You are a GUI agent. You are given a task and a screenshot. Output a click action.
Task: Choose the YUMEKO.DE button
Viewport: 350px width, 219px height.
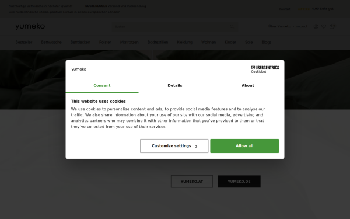coord(239,182)
